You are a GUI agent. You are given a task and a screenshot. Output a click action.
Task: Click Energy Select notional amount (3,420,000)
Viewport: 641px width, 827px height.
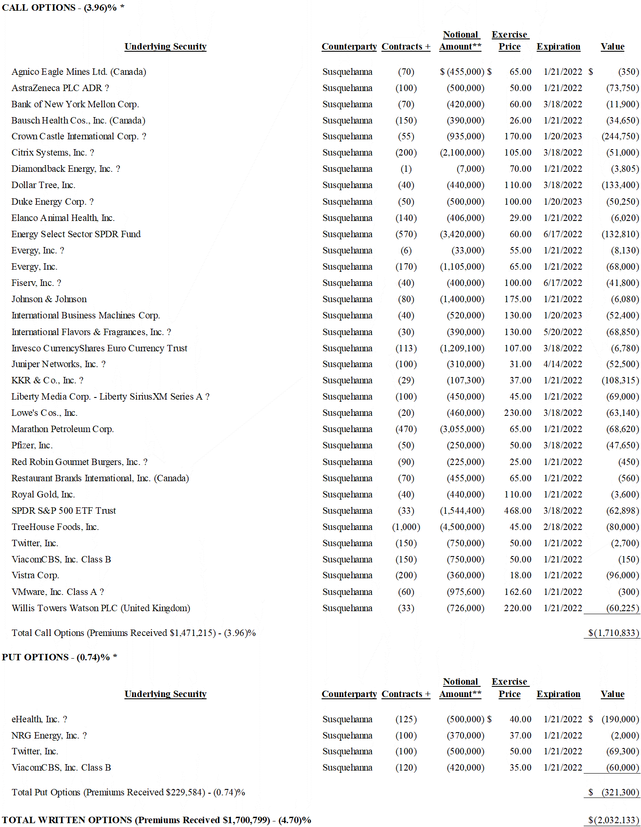click(462, 234)
